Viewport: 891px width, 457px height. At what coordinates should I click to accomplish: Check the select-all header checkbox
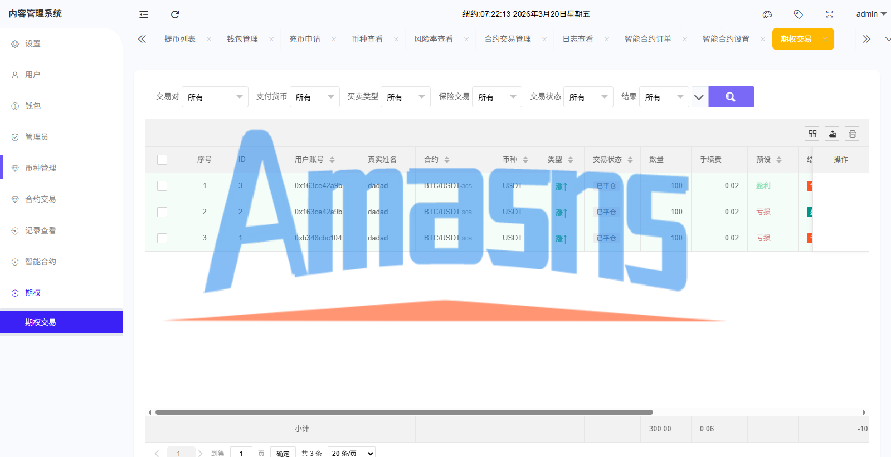(162, 160)
